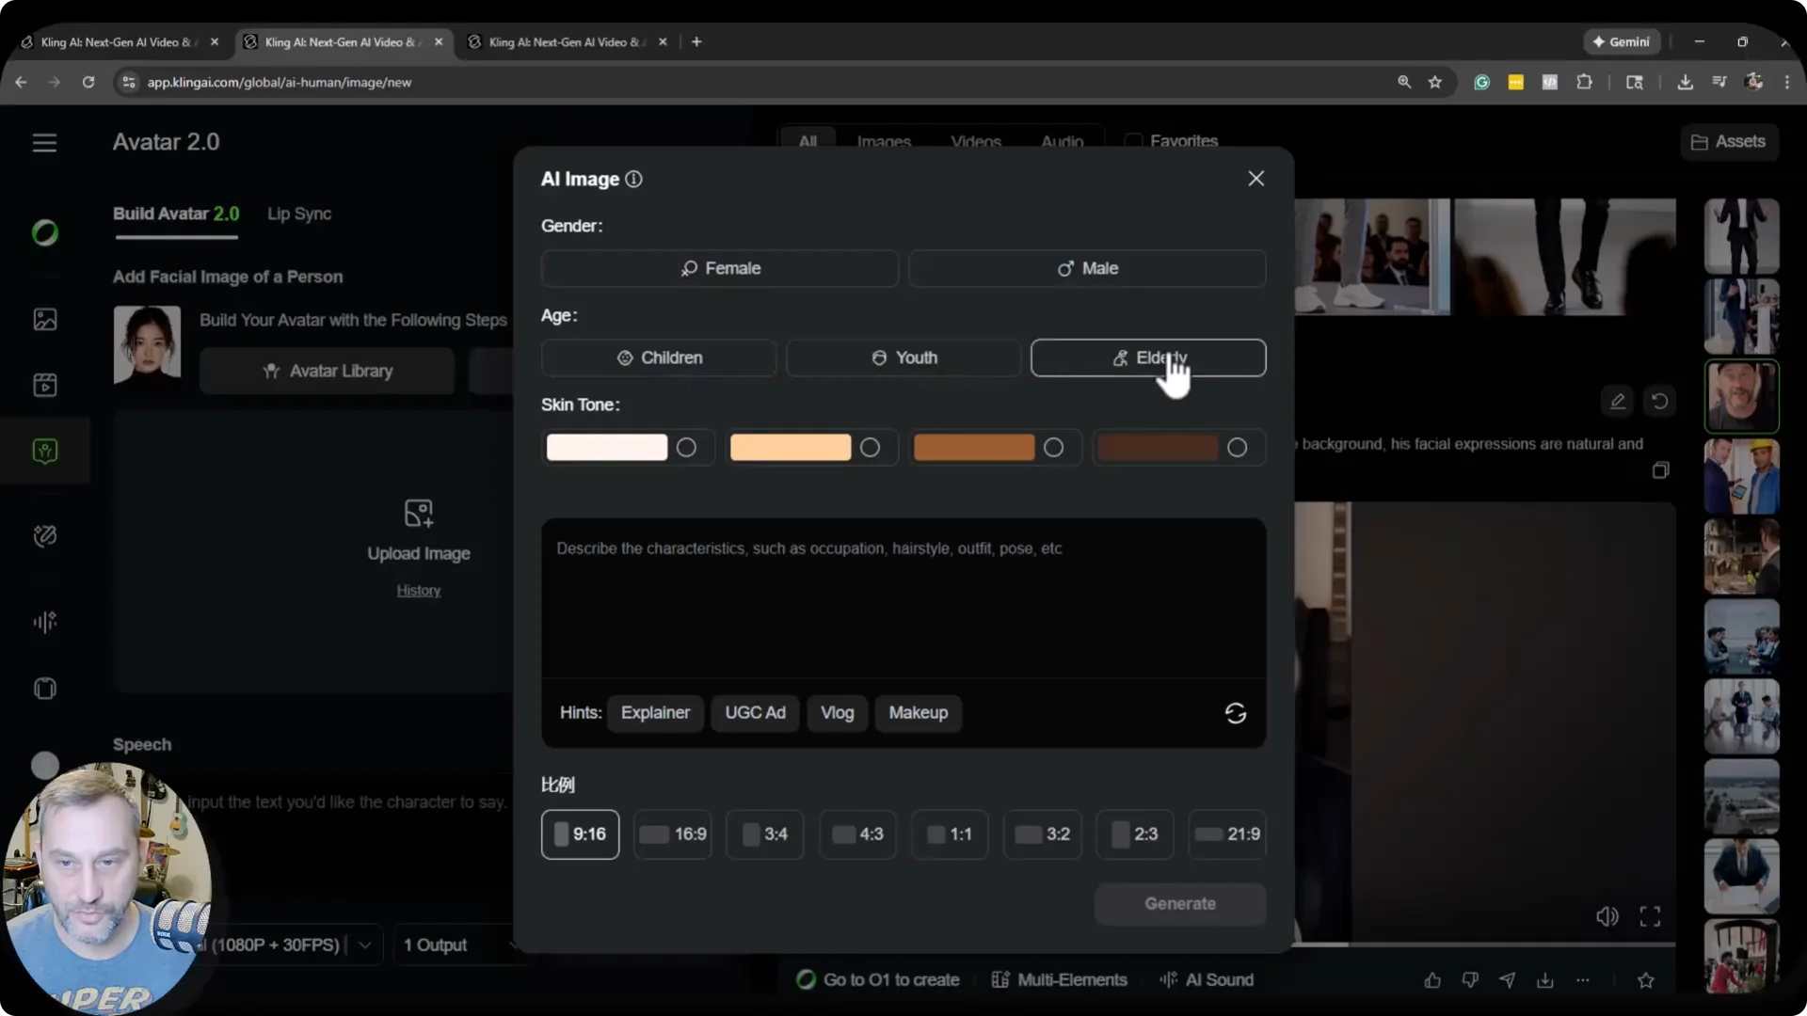The width and height of the screenshot is (1807, 1016).
Task: Close the AI Image dialog
Action: click(x=1255, y=179)
